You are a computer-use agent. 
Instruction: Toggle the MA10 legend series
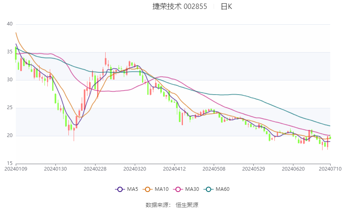pyautogui.click(x=155, y=189)
